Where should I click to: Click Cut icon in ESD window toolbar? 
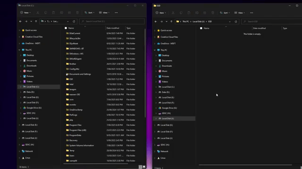[173, 13]
